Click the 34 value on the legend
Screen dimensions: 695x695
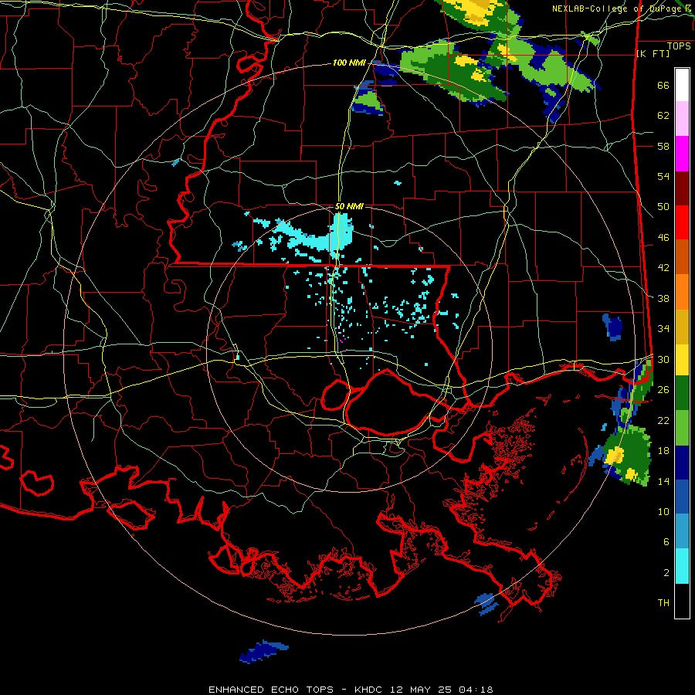click(663, 329)
